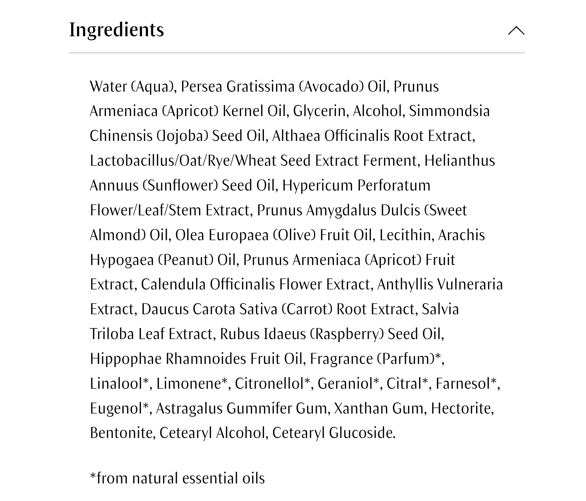Screen dimensions: 586x501
Task: Collapse the Ingredients section using the chevron
Action: [516, 31]
